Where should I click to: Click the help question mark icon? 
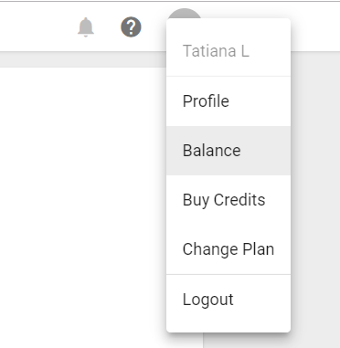coord(131,27)
